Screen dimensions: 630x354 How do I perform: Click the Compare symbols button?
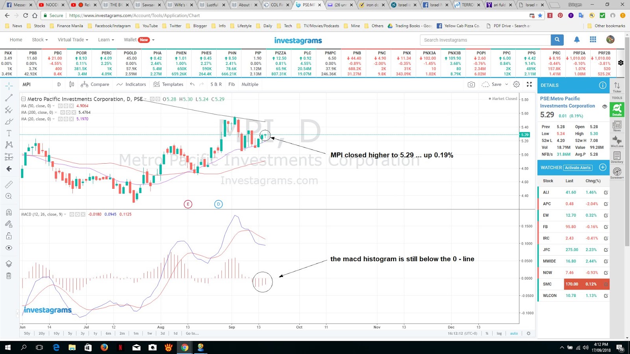(x=95, y=84)
